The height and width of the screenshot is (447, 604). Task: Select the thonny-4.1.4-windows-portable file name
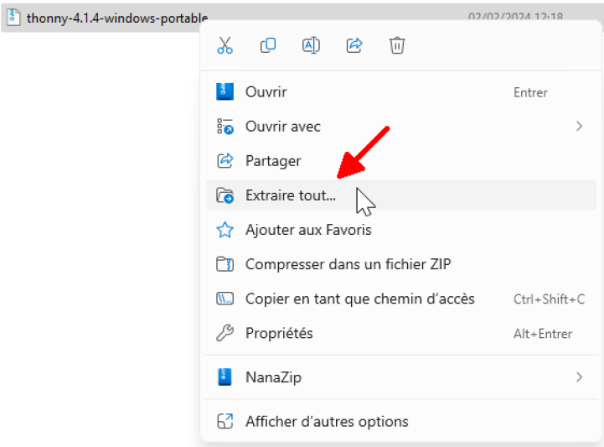pos(116,18)
